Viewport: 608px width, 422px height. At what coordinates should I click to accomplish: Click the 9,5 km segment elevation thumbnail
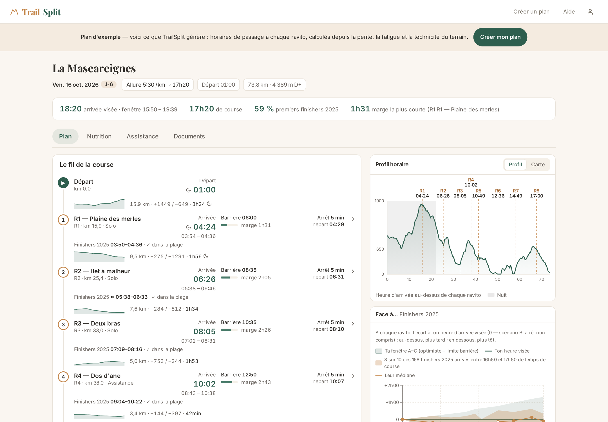pyautogui.click(x=99, y=256)
